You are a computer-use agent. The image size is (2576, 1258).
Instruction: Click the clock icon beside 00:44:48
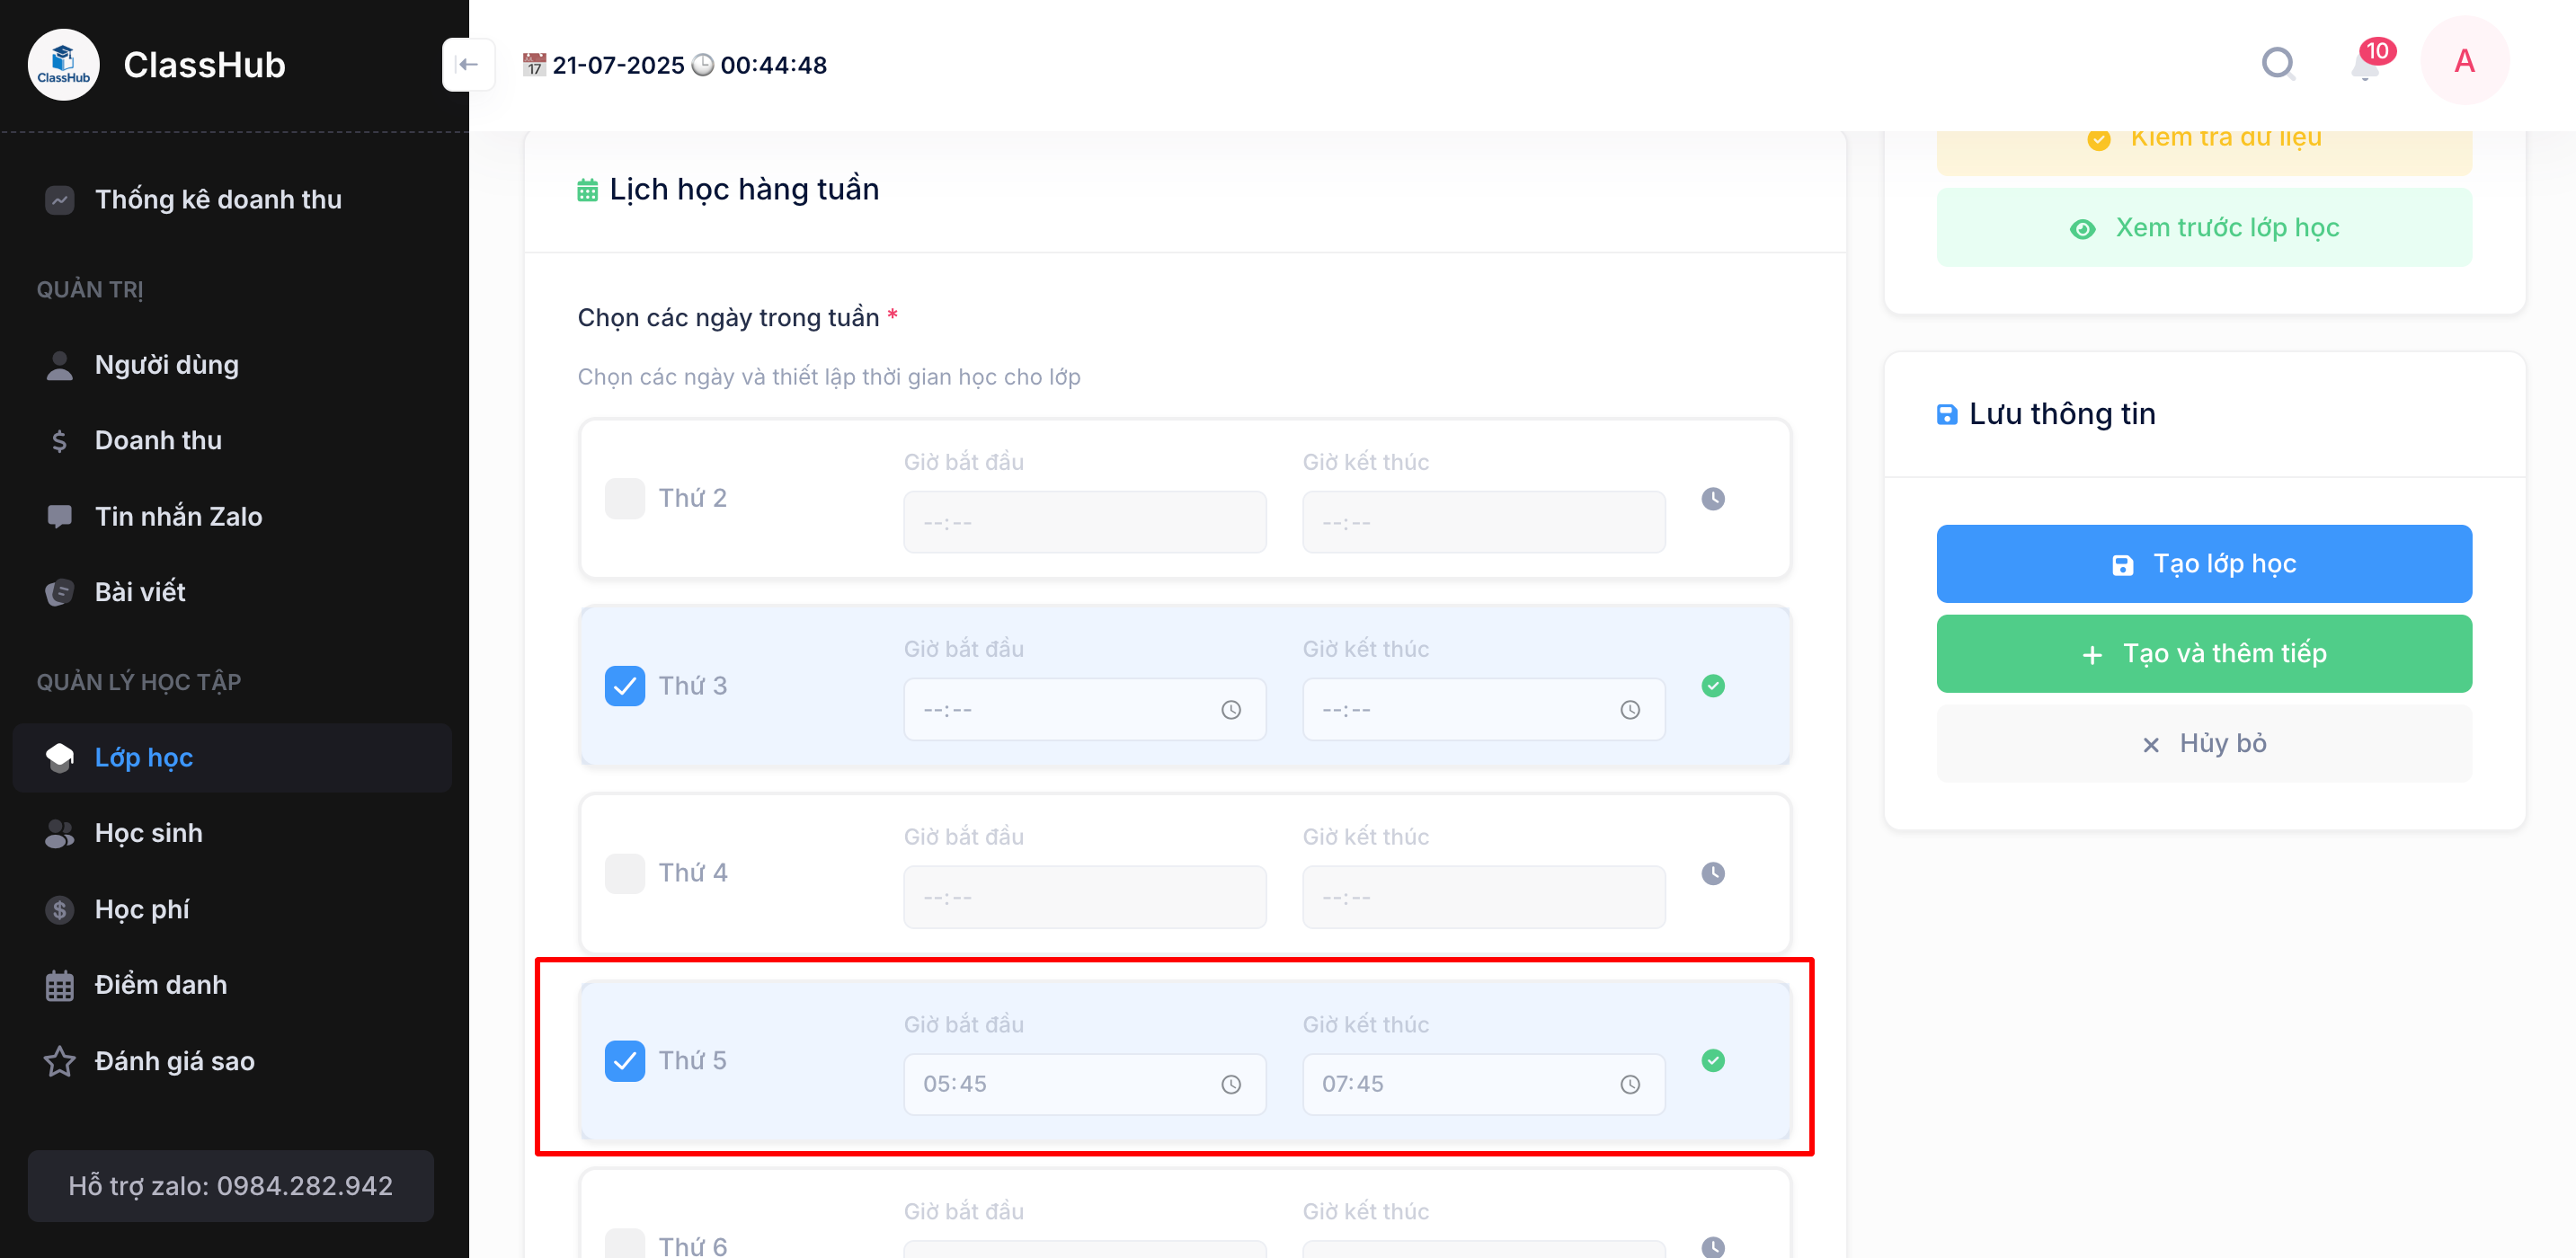(703, 65)
